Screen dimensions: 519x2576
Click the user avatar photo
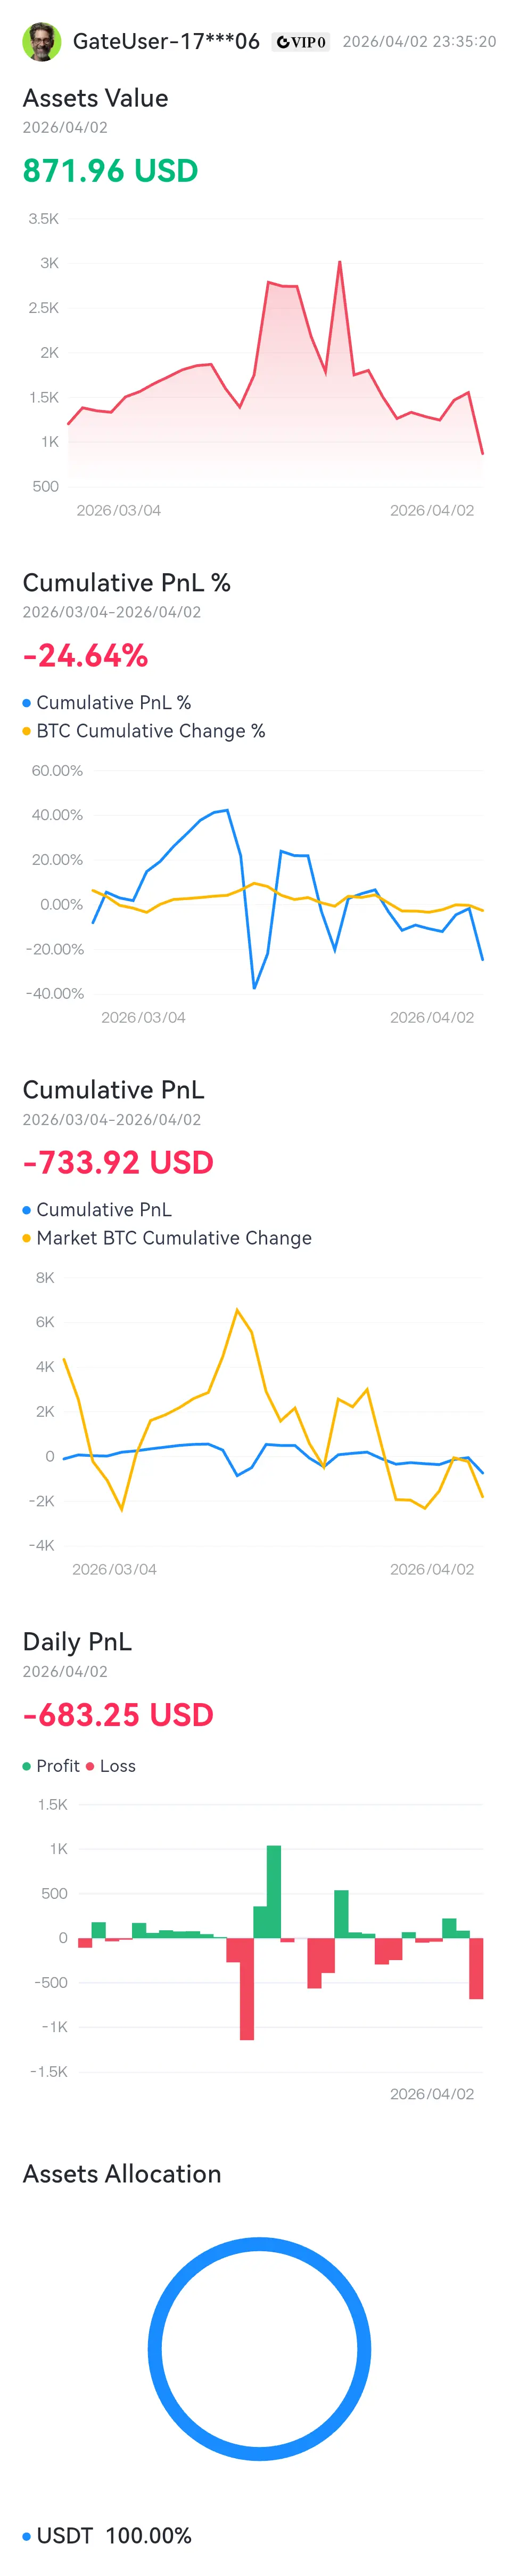click(x=41, y=42)
